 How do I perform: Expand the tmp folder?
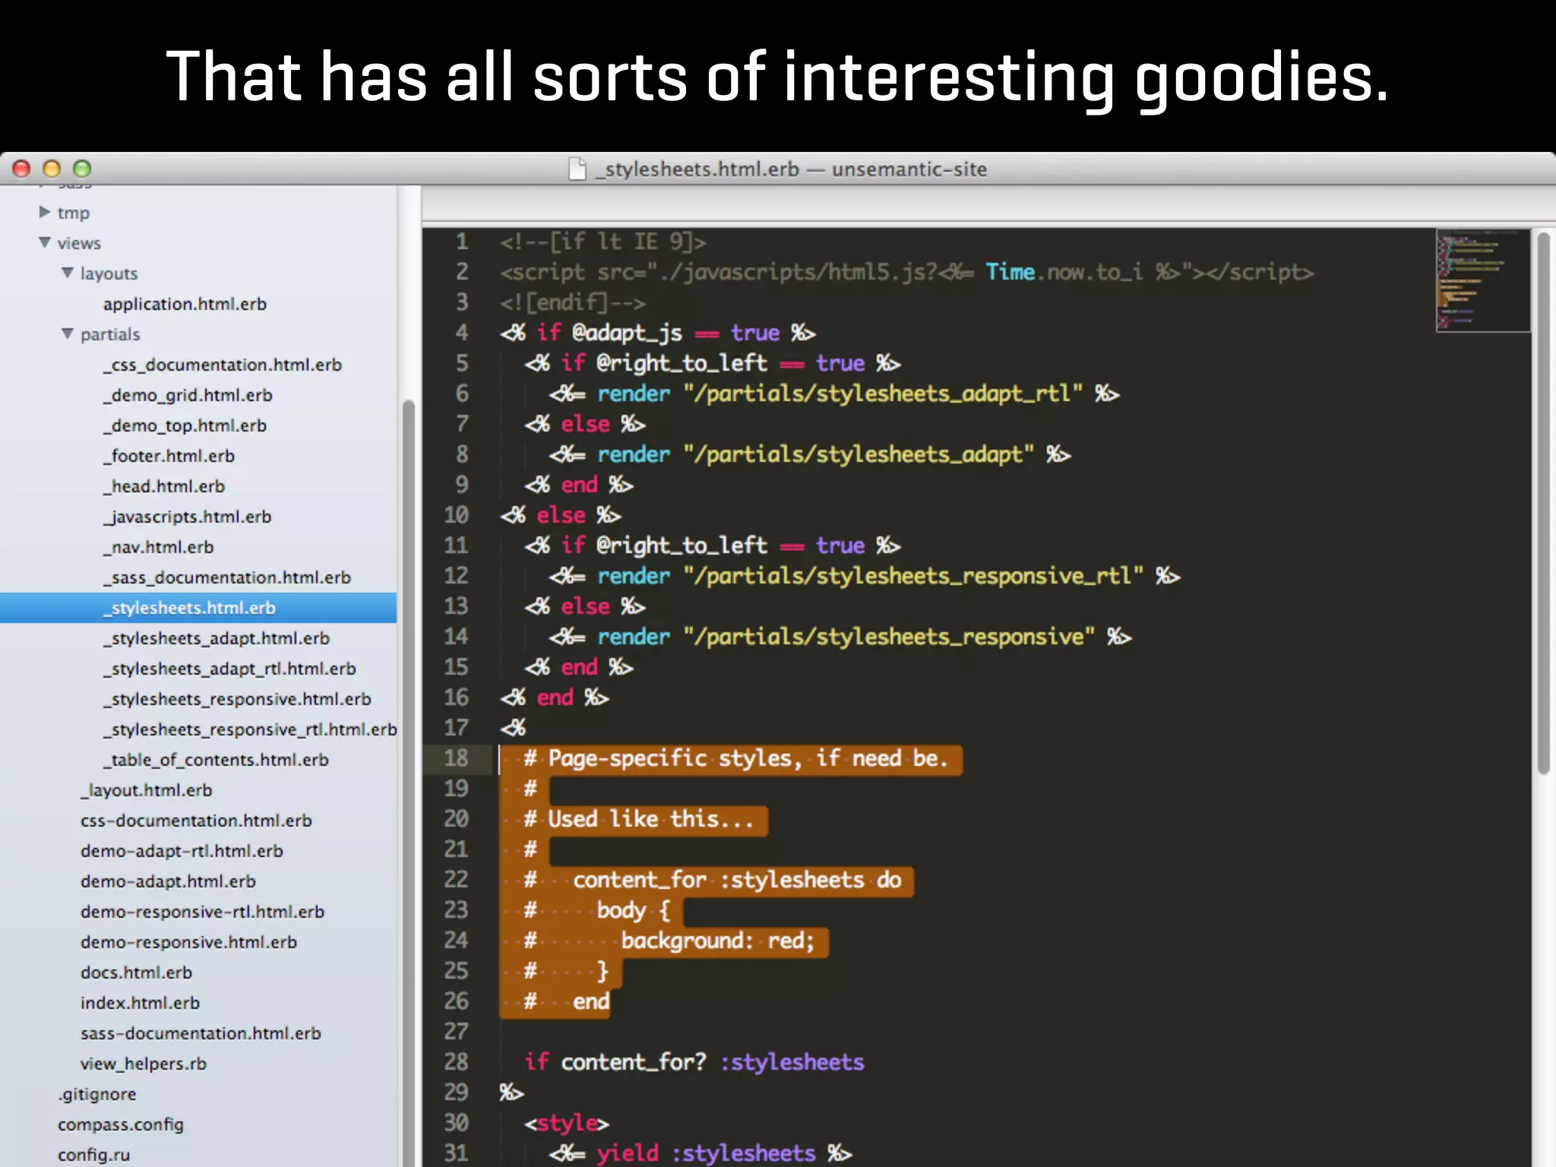point(45,212)
